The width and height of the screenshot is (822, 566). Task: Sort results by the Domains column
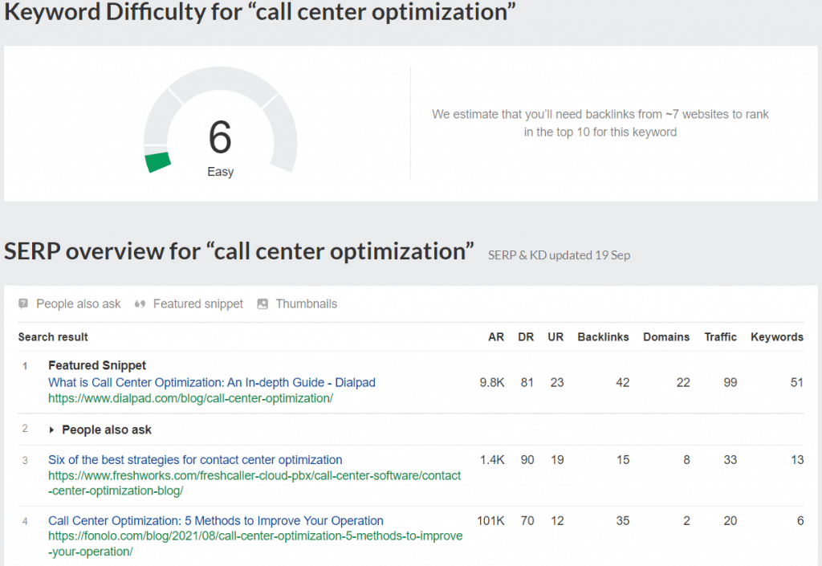666,336
